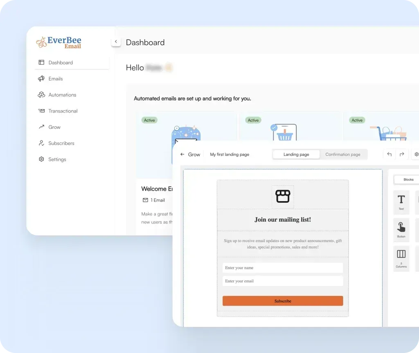419x353 pixels.
Task: Select the Dashboard sidebar item
Action: 61,62
